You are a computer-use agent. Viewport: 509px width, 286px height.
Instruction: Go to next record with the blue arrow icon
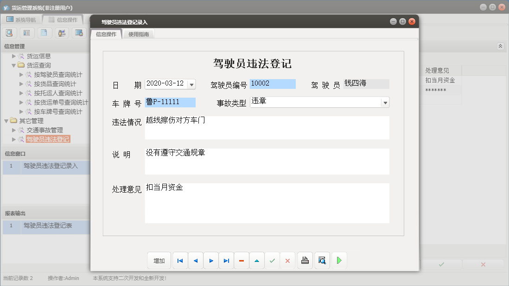point(211,260)
